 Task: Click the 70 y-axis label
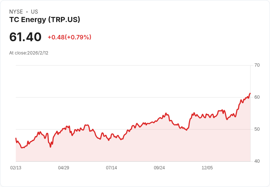pyautogui.click(x=257, y=65)
